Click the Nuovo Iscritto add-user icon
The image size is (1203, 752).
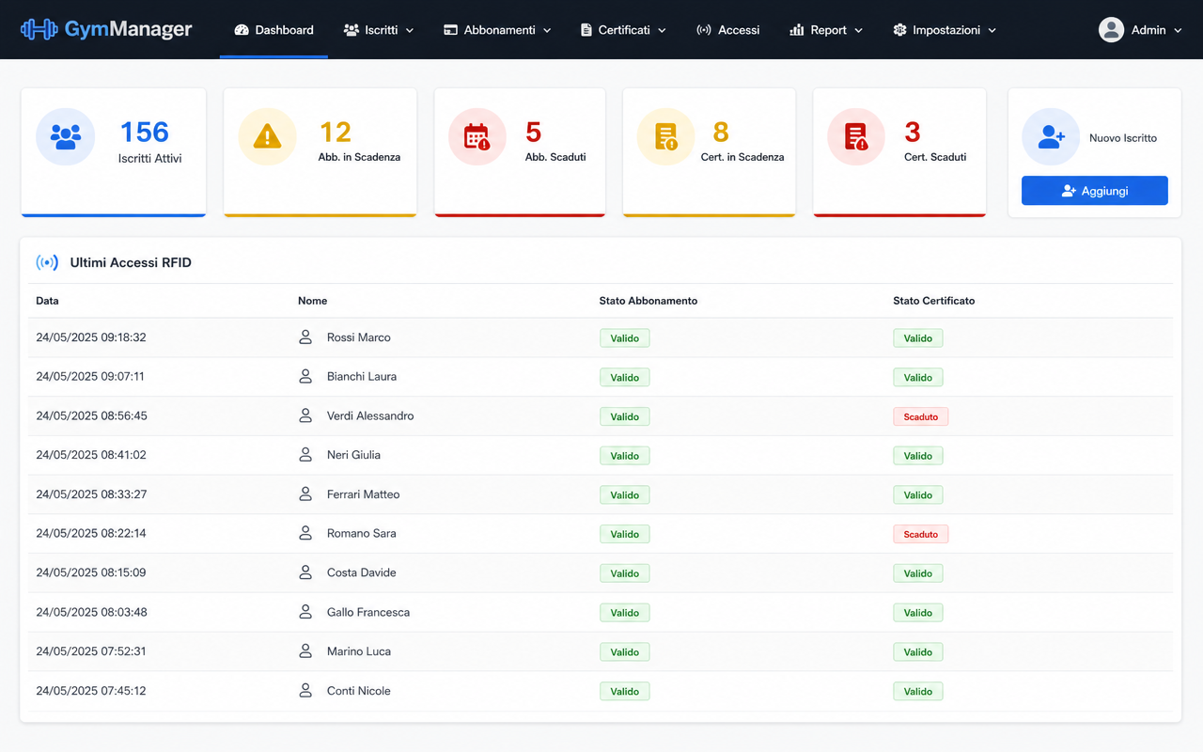tap(1051, 137)
